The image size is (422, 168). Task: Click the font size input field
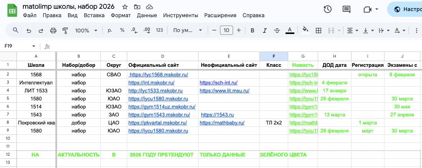226,31
